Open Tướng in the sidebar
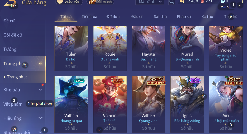247x134 pixels. click(x=10, y=49)
